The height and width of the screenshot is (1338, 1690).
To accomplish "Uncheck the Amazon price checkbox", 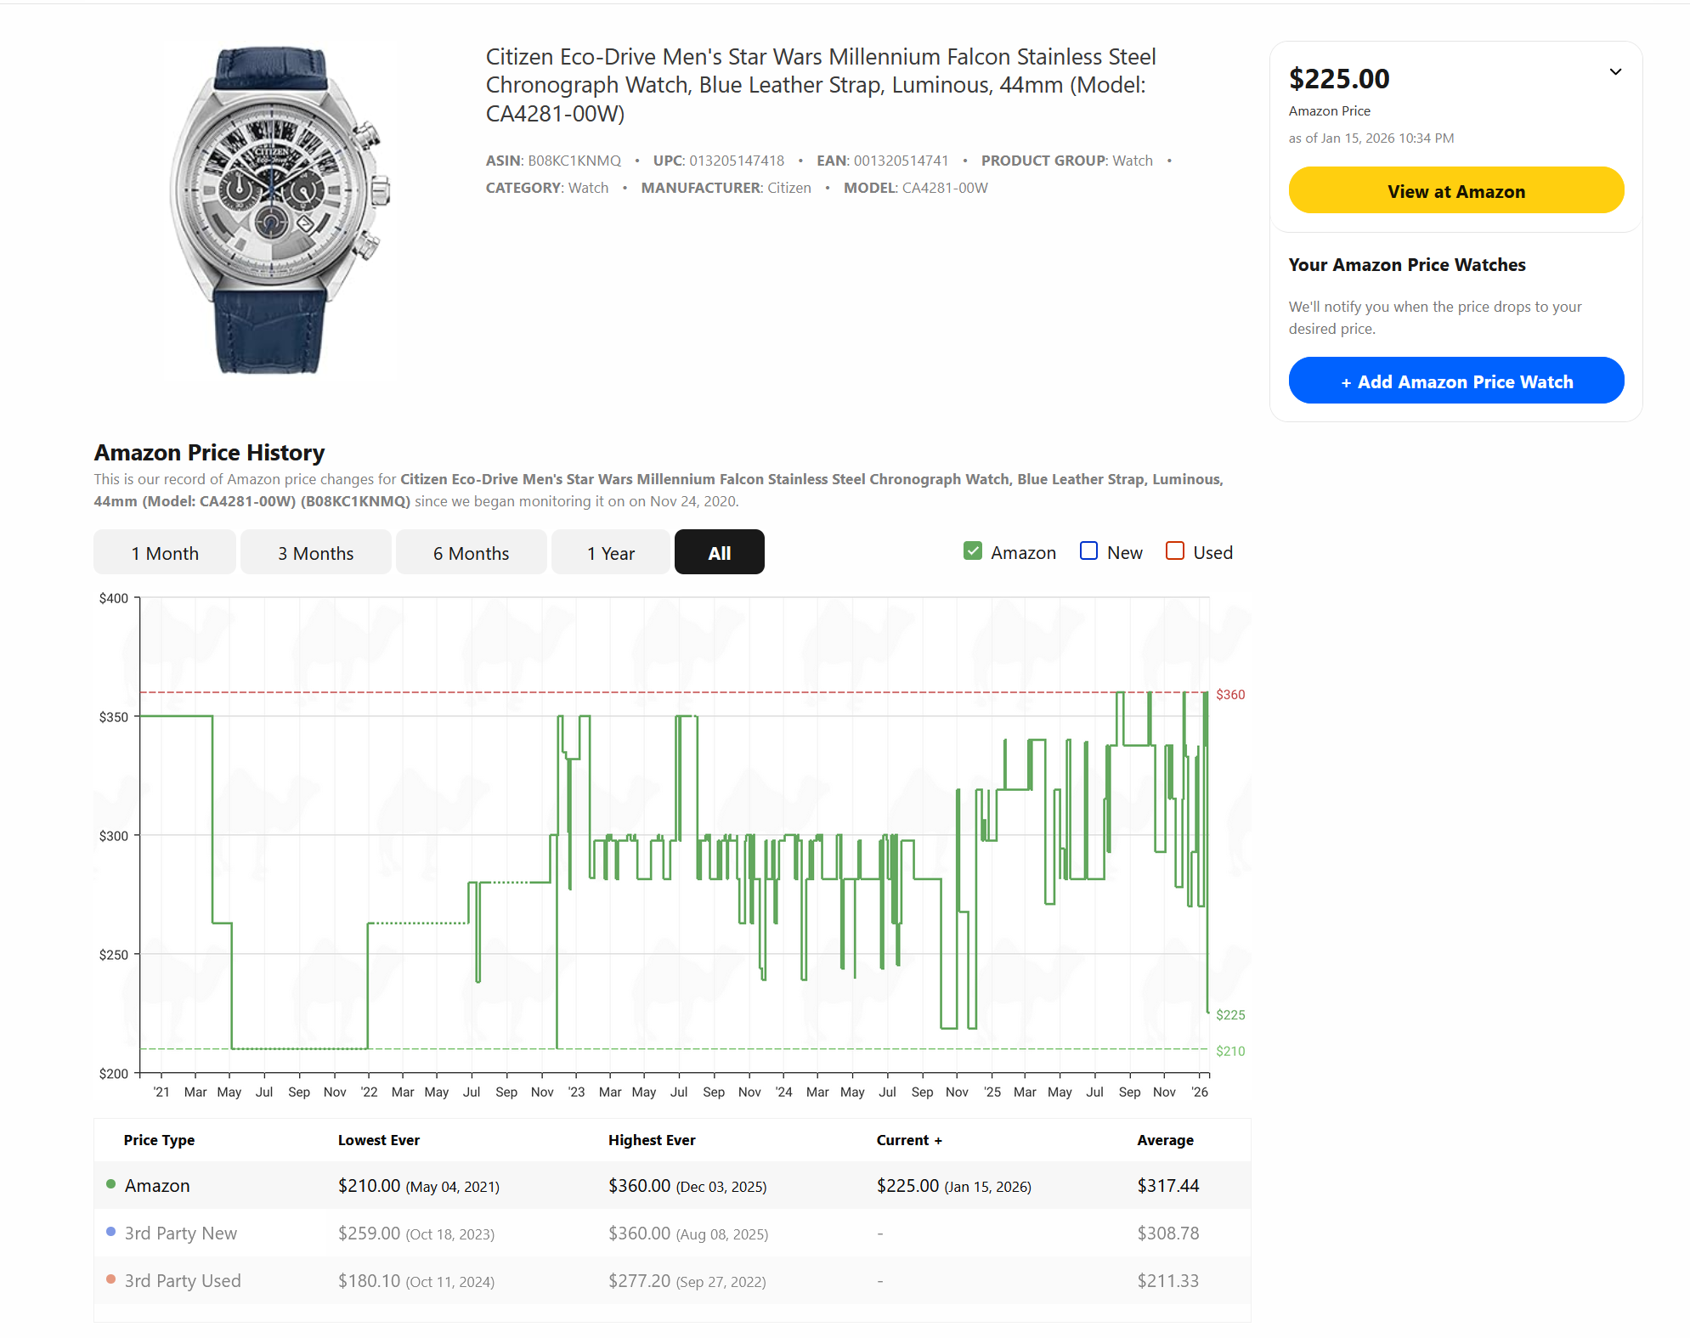I will [972, 551].
